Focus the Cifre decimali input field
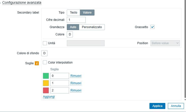 tap(76, 20)
